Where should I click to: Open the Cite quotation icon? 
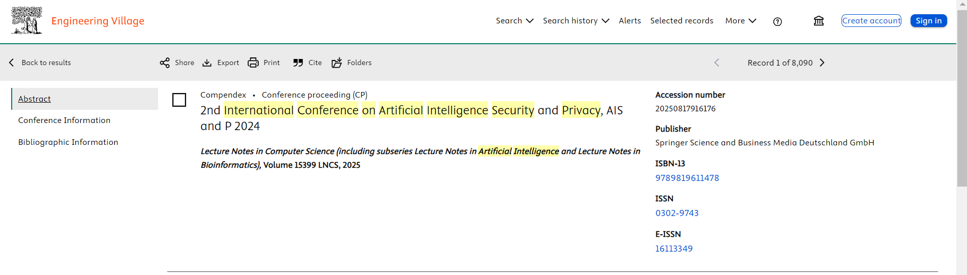coord(298,63)
